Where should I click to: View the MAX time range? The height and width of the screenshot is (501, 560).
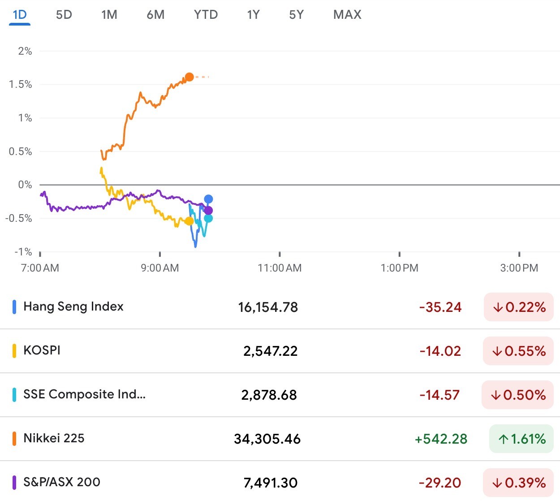(347, 15)
